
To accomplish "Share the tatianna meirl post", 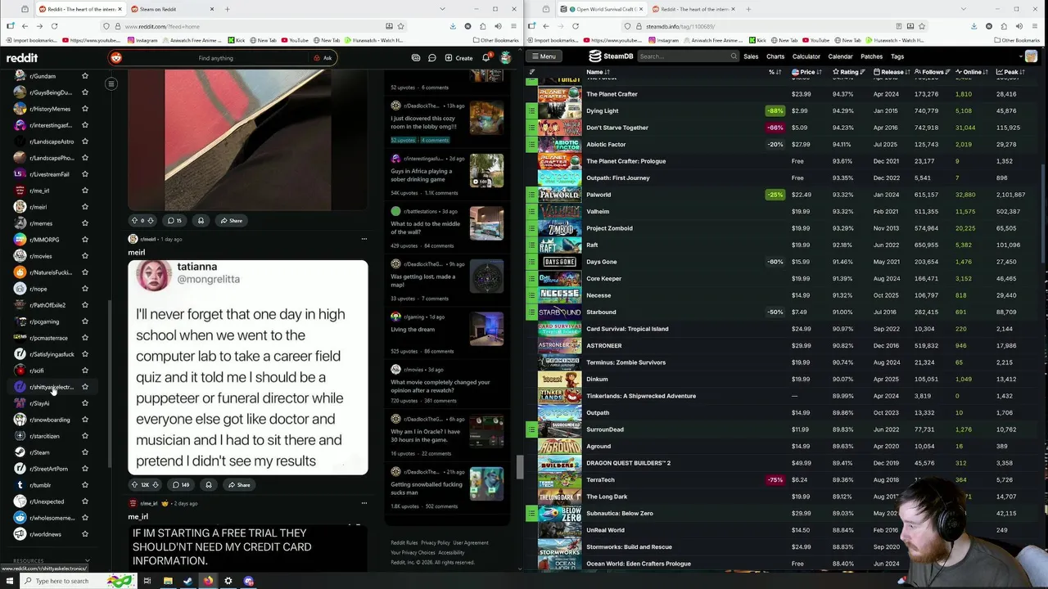I will [x=239, y=485].
